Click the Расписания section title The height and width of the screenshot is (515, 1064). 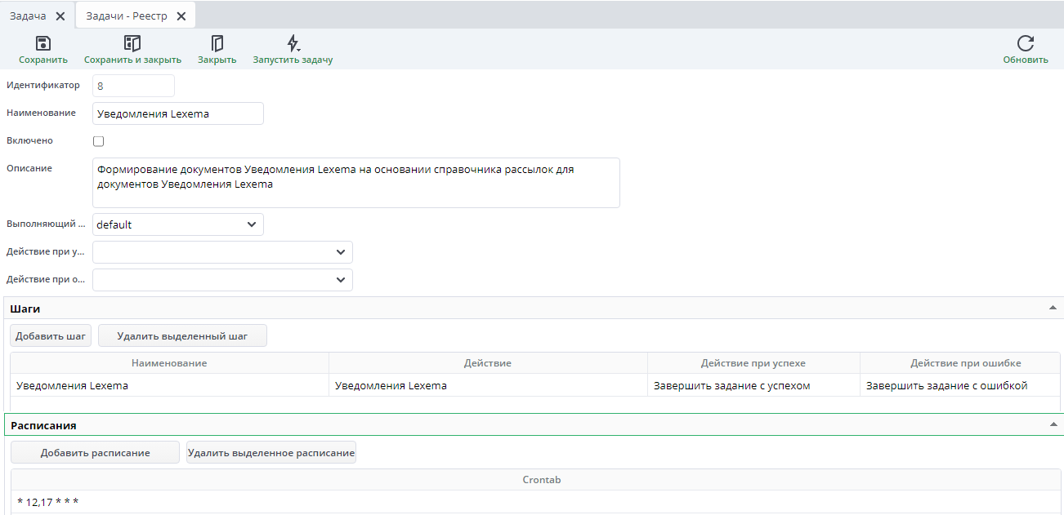[43, 425]
